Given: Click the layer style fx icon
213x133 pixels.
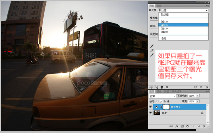Looking at the screenshot, I should 177,126.
